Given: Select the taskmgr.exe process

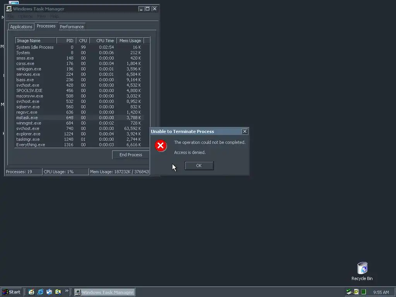Looking at the screenshot, I should 79,139.
